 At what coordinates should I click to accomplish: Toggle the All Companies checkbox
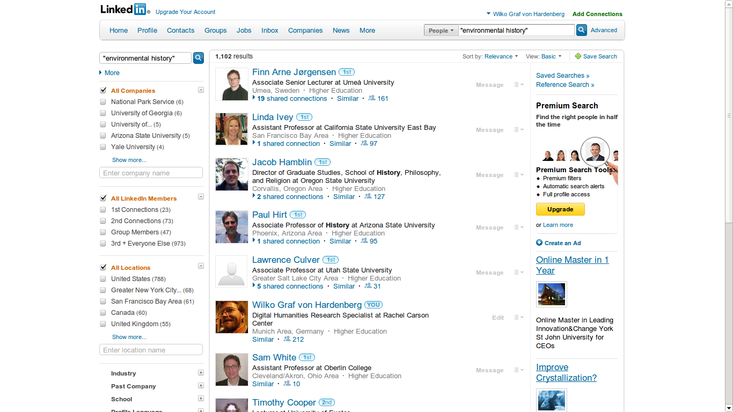(x=103, y=91)
